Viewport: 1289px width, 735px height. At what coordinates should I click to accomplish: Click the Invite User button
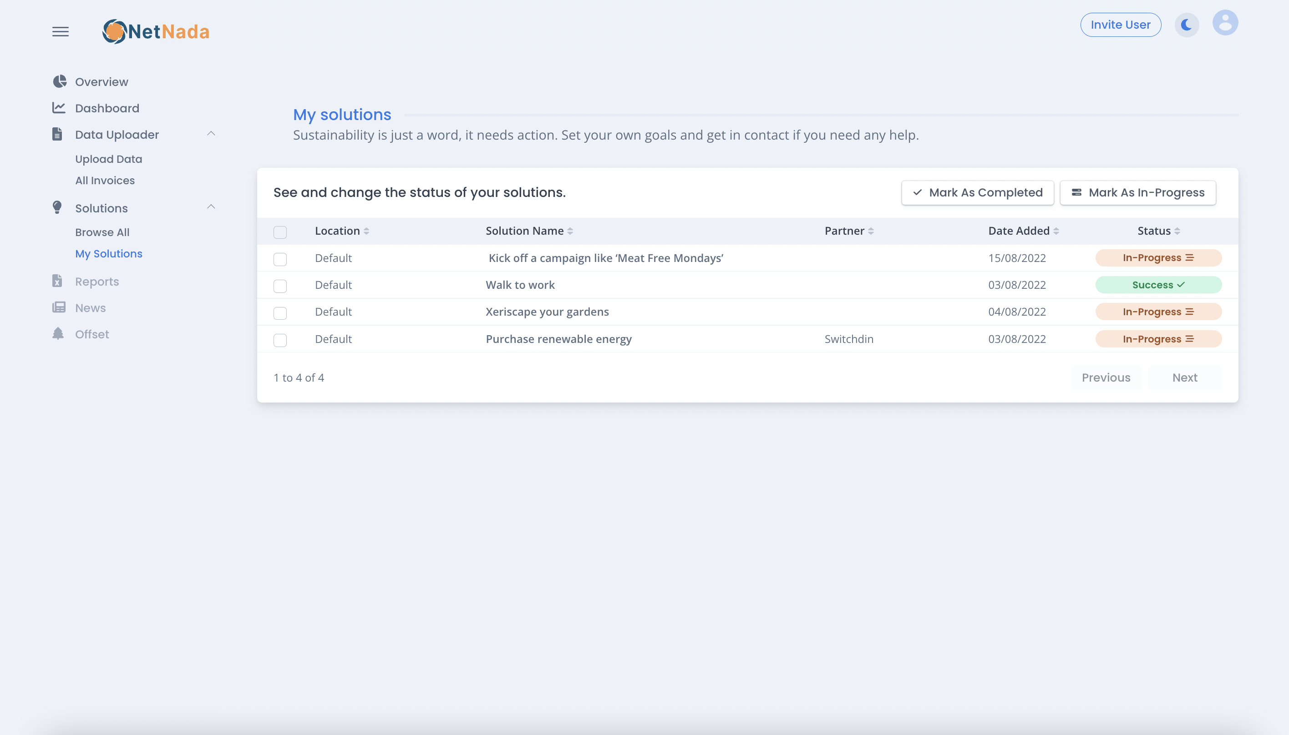click(x=1121, y=24)
